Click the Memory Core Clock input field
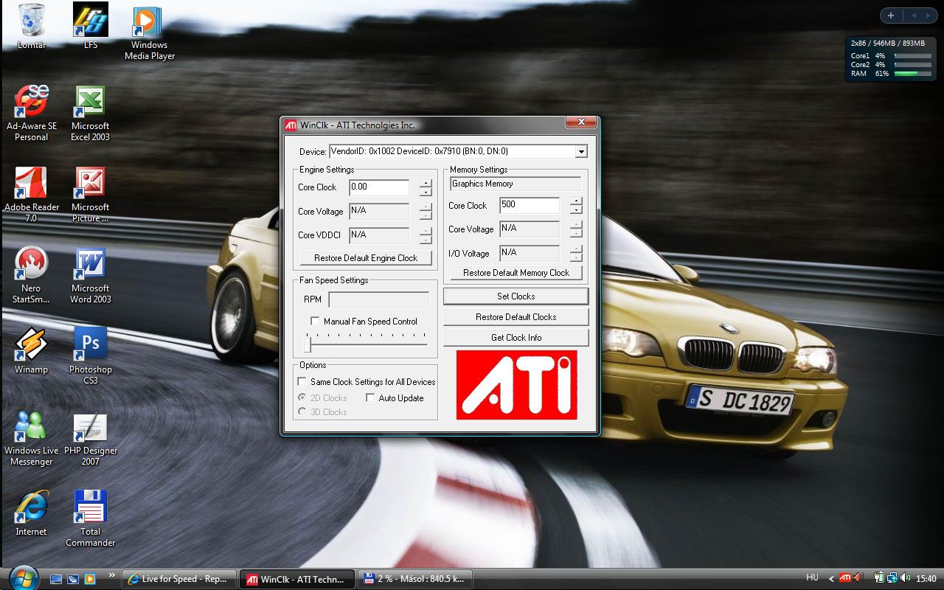Screen dimensions: 944x590 point(530,206)
